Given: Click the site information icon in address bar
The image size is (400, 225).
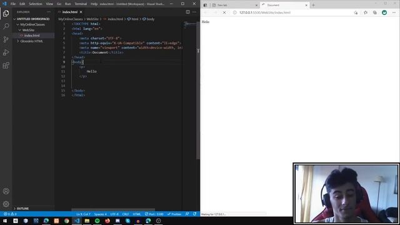Looking at the screenshot, I should (x=235, y=12).
